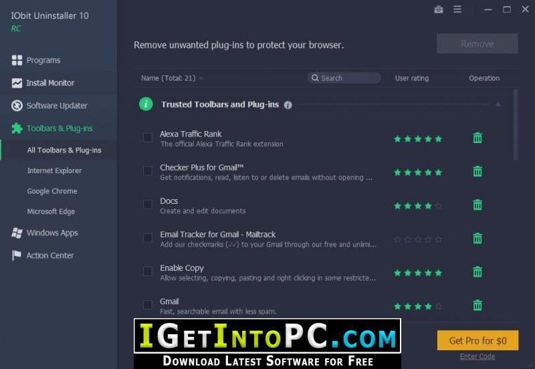Click the Toolbars & Plug-ins puzzle icon
Screen dimensions: 535x369
17,128
